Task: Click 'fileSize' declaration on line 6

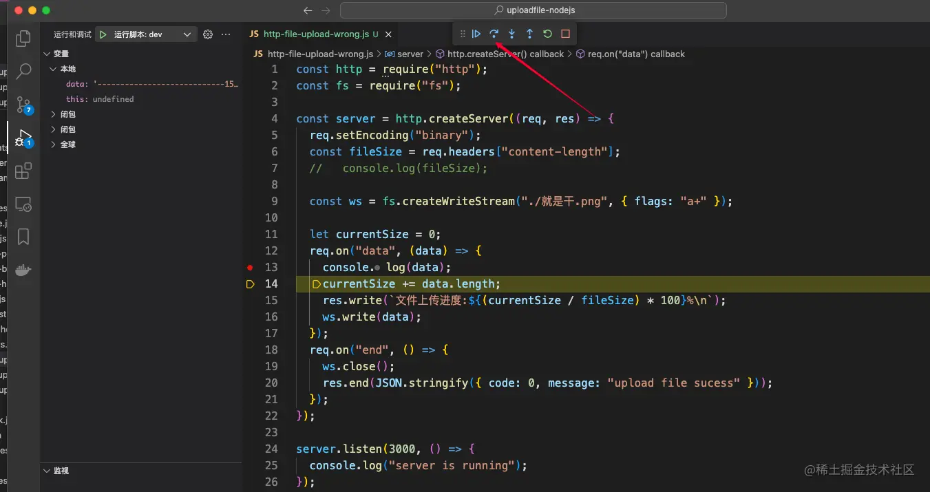Action: [x=376, y=151]
